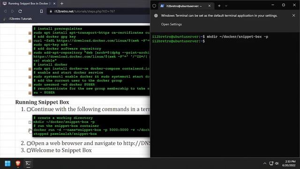Viewport: 300px width, 169px height.
Task: Copy the usermod docker group command
Action: click(x=30, y=85)
